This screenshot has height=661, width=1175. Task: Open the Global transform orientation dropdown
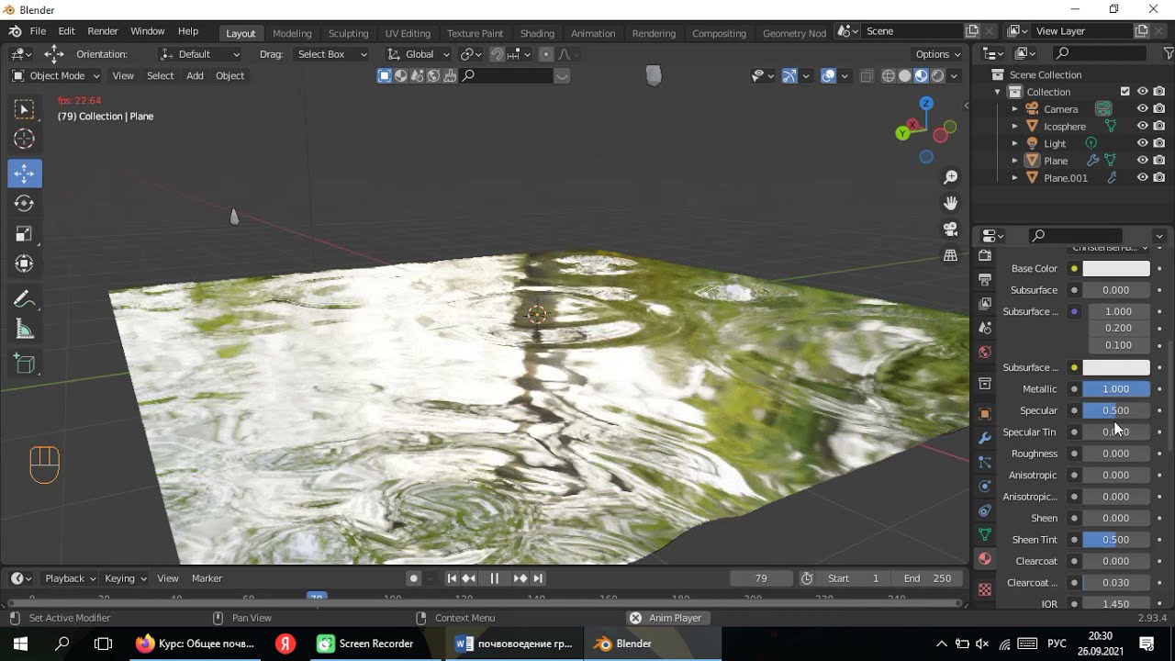[x=419, y=54]
